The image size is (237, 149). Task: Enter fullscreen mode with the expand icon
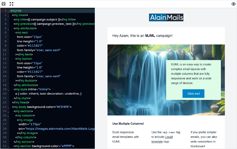click(x=12, y=4)
